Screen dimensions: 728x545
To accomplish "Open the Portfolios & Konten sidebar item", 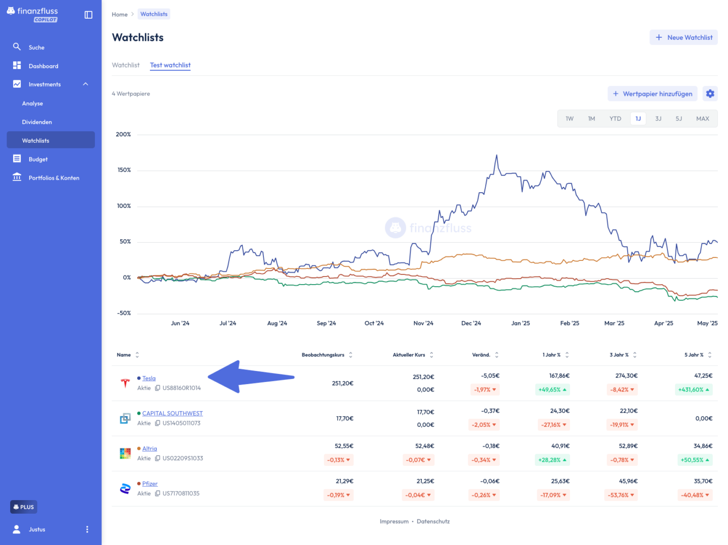I will (50, 178).
